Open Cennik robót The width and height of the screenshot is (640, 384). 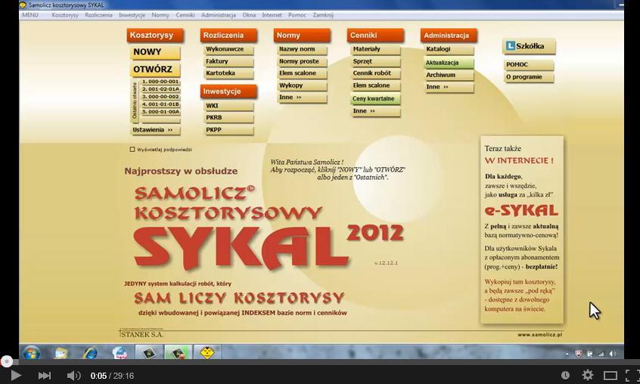[x=375, y=73]
